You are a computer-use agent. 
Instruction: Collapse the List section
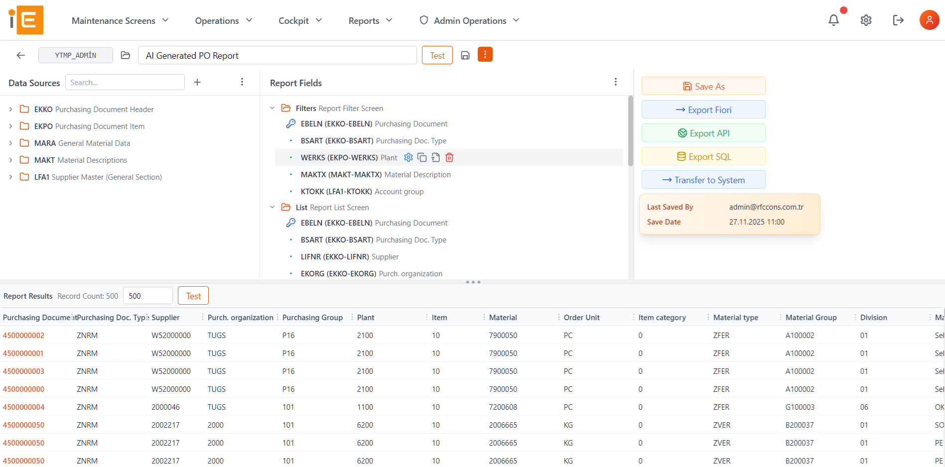click(272, 207)
